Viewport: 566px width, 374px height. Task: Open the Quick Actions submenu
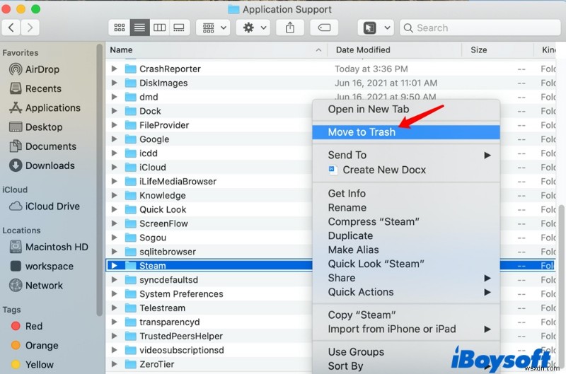click(x=406, y=292)
